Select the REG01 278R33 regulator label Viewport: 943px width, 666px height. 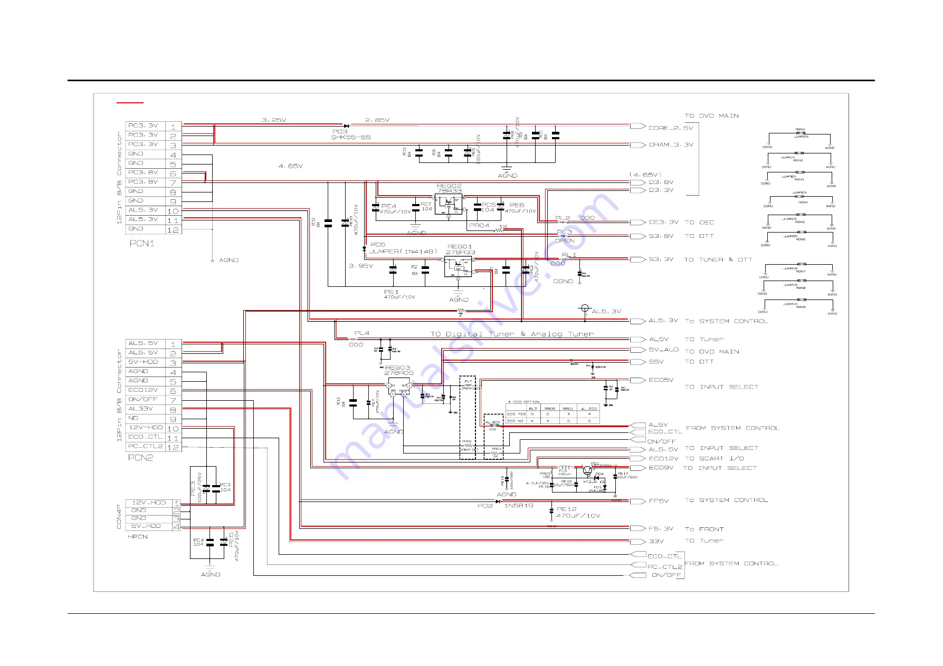pyautogui.click(x=460, y=249)
